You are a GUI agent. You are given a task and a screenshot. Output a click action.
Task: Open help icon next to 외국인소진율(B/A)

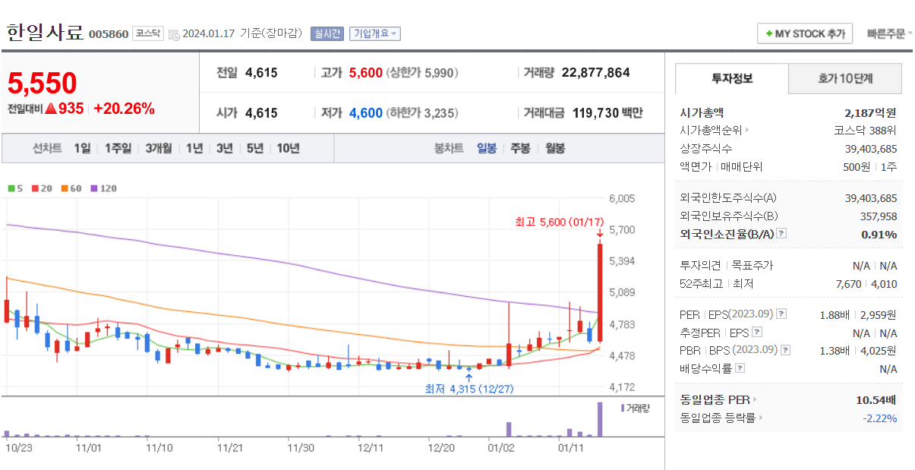782,234
